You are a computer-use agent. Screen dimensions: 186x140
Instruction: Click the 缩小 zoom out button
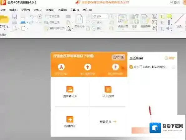[97, 28]
